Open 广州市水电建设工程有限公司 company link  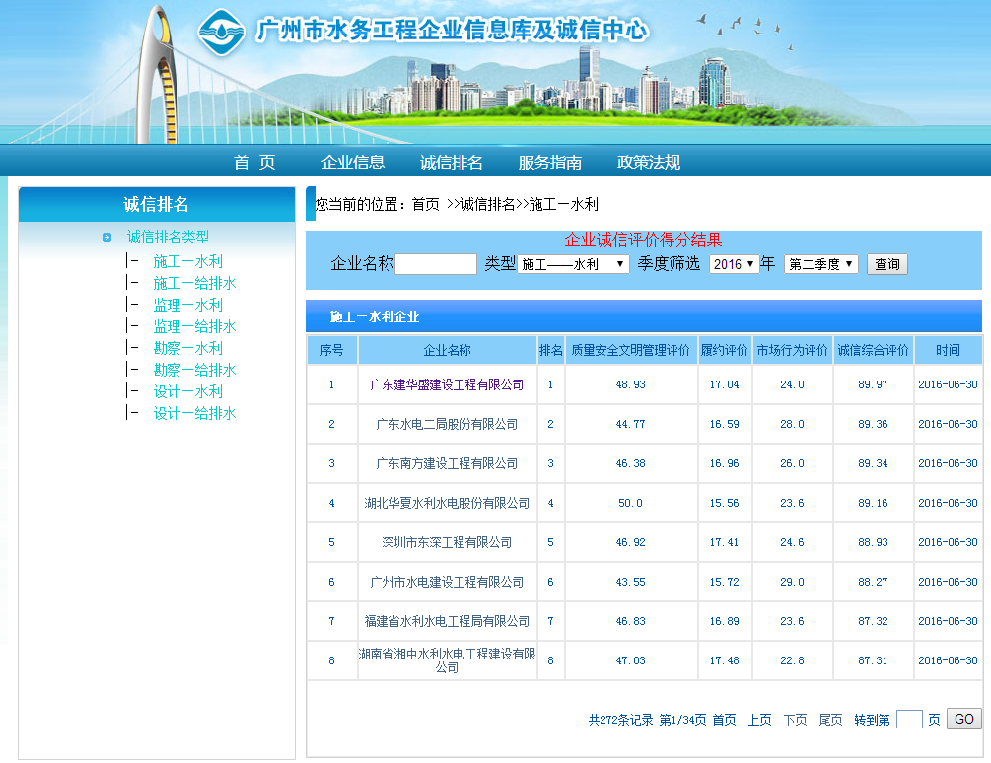(x=447, y=582)
